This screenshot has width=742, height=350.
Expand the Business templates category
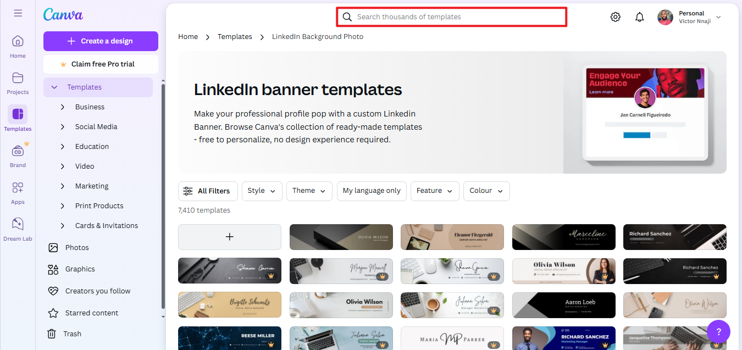tap(91, 107)
